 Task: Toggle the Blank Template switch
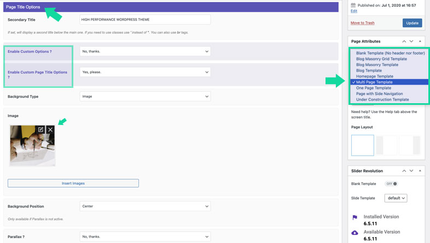click(391, 184)
